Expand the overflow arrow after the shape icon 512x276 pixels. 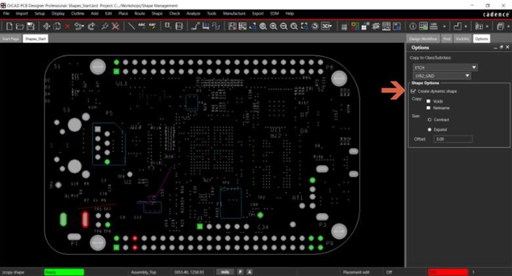tap(465, 26)
